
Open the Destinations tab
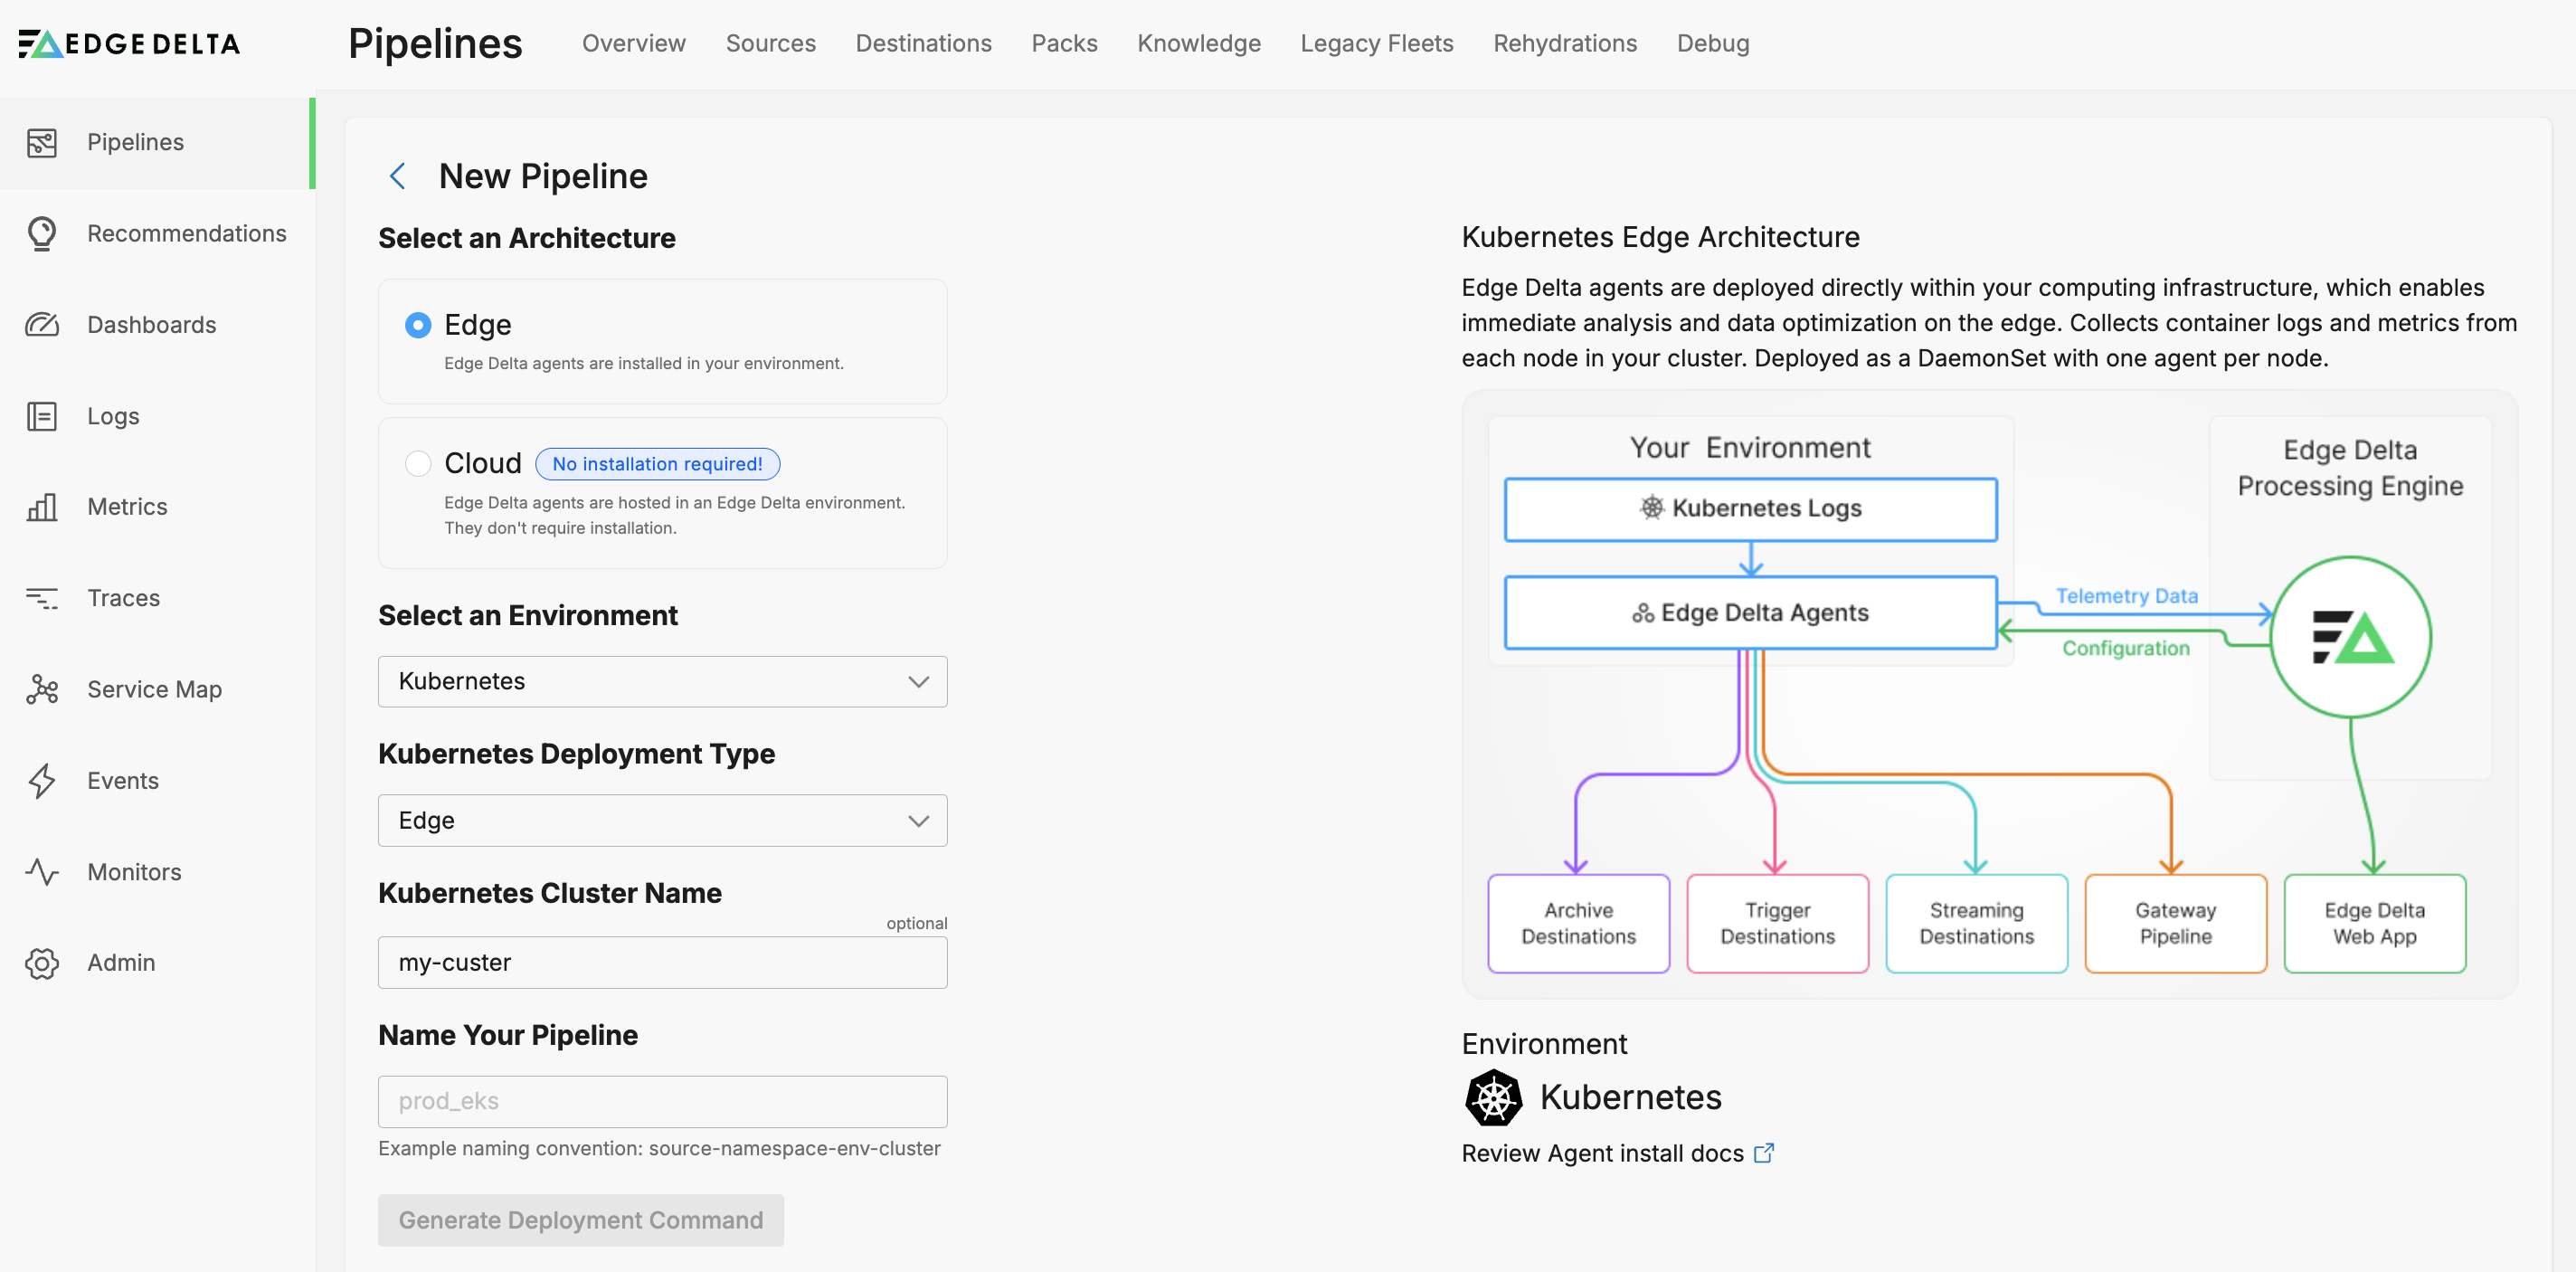click(923, 43)
